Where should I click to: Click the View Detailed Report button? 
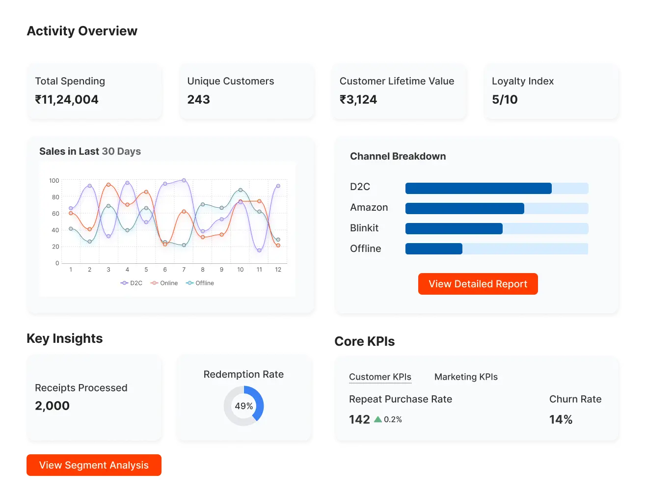click(478, 284)
